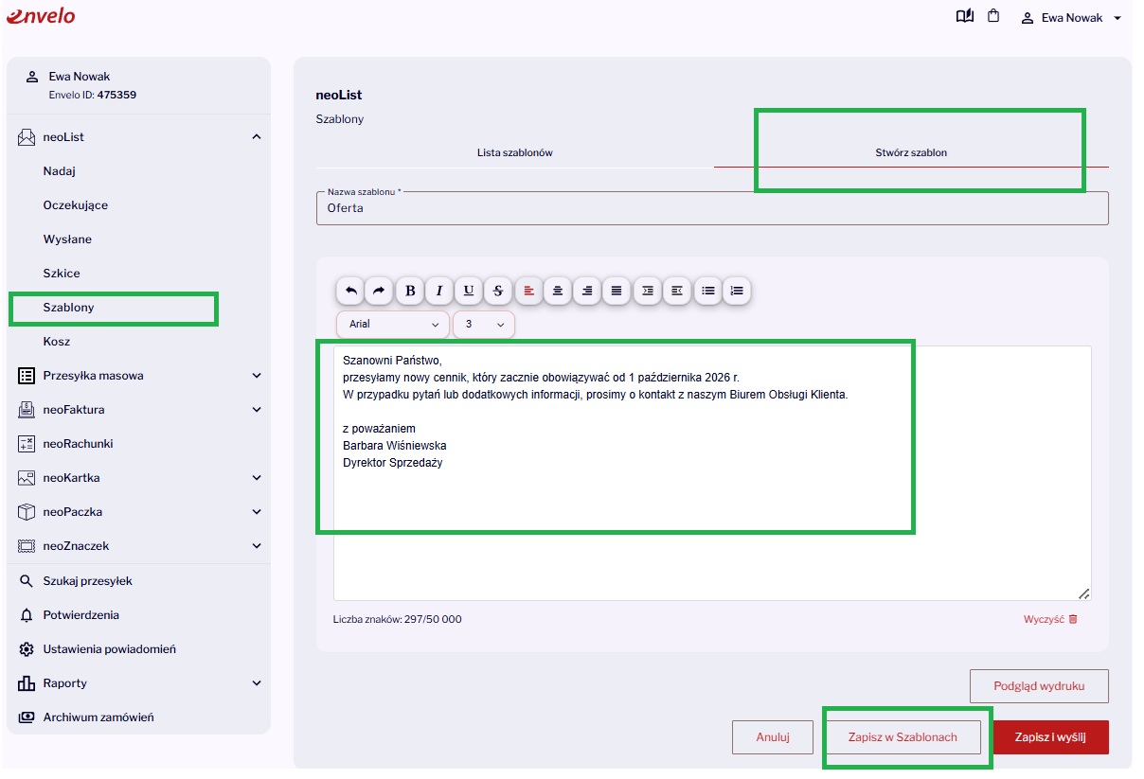The width and height of the screenshot is (1144, 779).
Task: Insert a bulleted list
Action: 707,291
